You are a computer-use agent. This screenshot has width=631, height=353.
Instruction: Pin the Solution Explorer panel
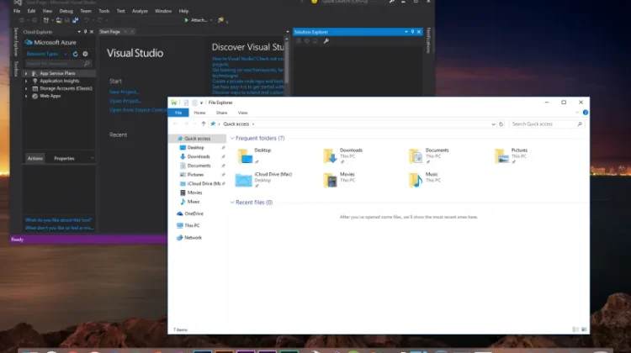pyautogui.click(x=412, y=32)
